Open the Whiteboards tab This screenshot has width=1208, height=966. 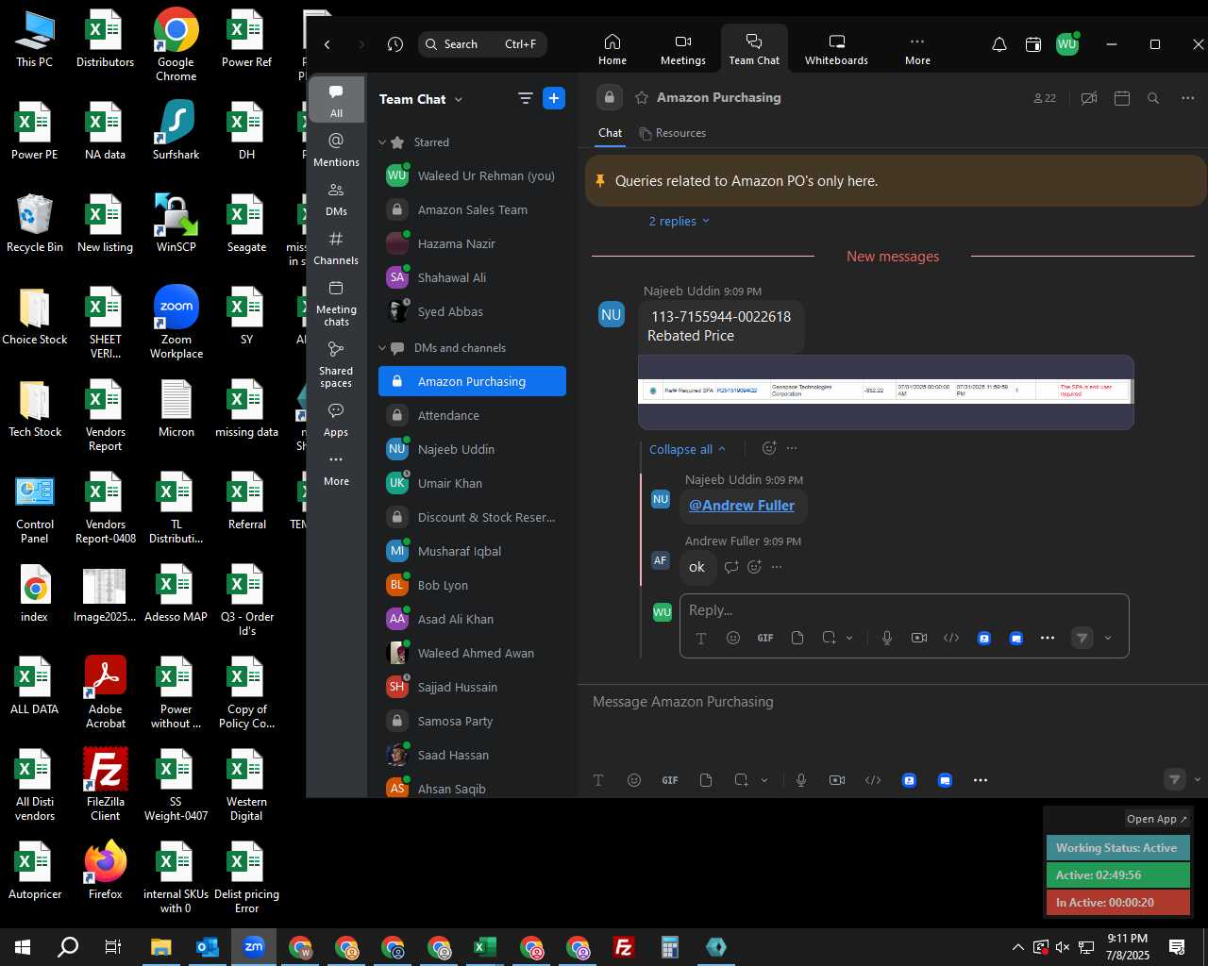tap(836, 49)
